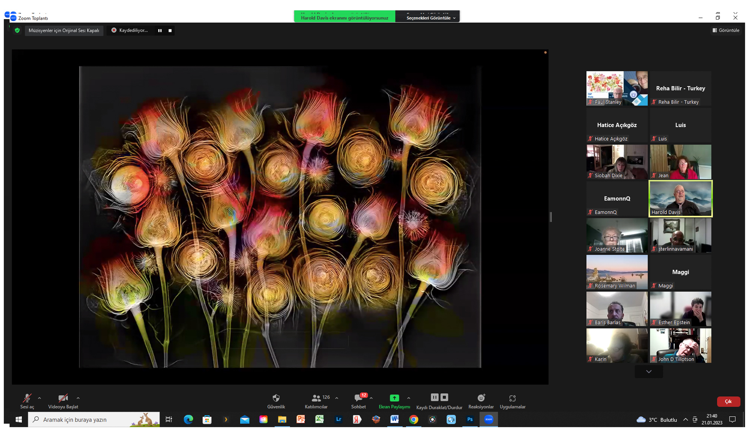This screenshot has height=434, width=755.
Task: Pause recording in bottom toolbar
Action: [435, 397]
